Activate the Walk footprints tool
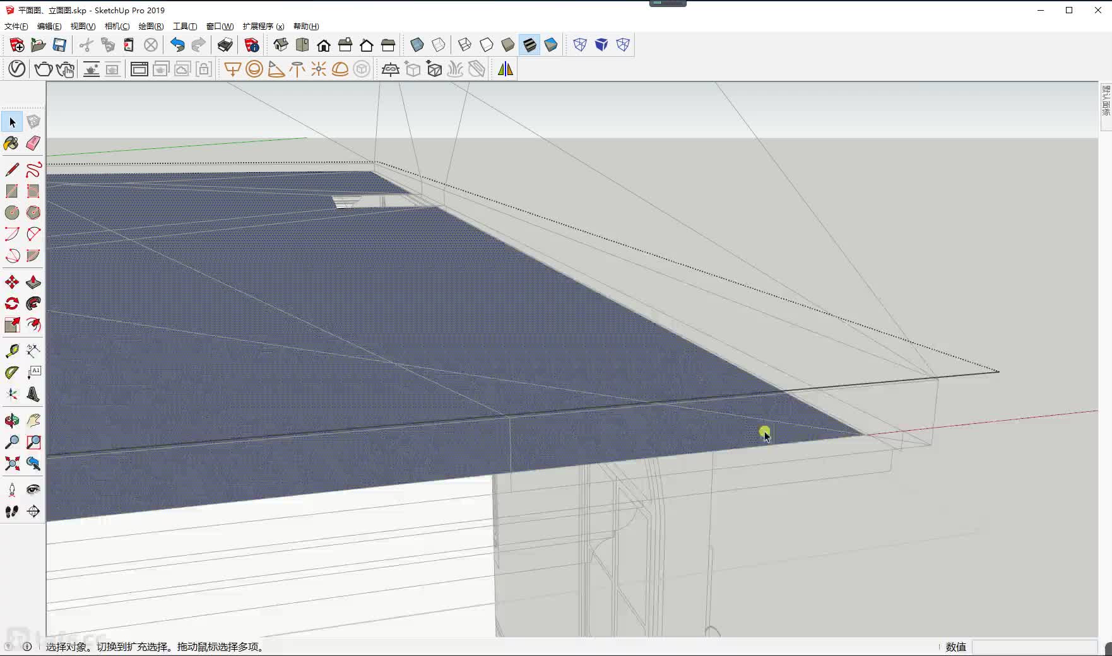Image resolution: width=1112 pixels, height=656 pixels. 11,511
